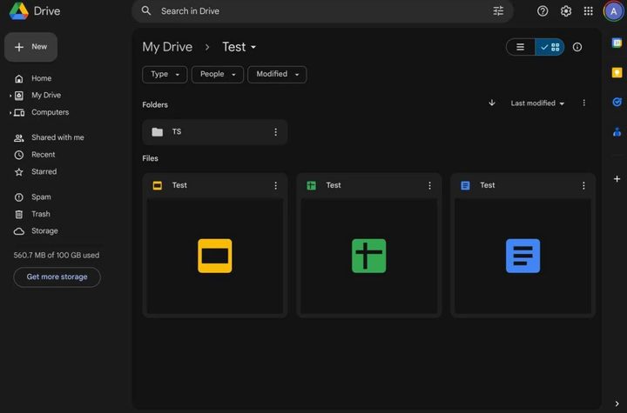
Task: Expand the Type filter dropdown
Action: pyautogui.click(x=165, y=75)
